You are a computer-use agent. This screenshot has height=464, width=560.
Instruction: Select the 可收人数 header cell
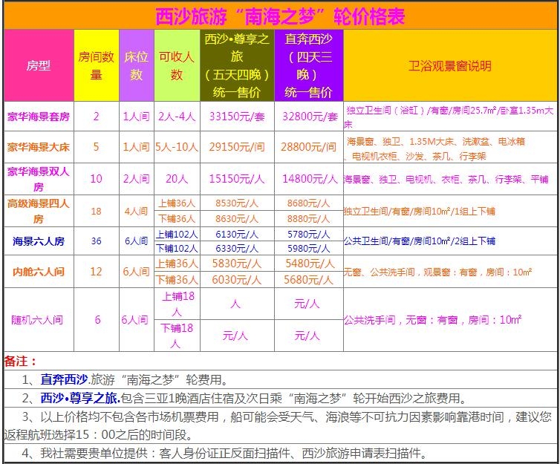[177, 65]
